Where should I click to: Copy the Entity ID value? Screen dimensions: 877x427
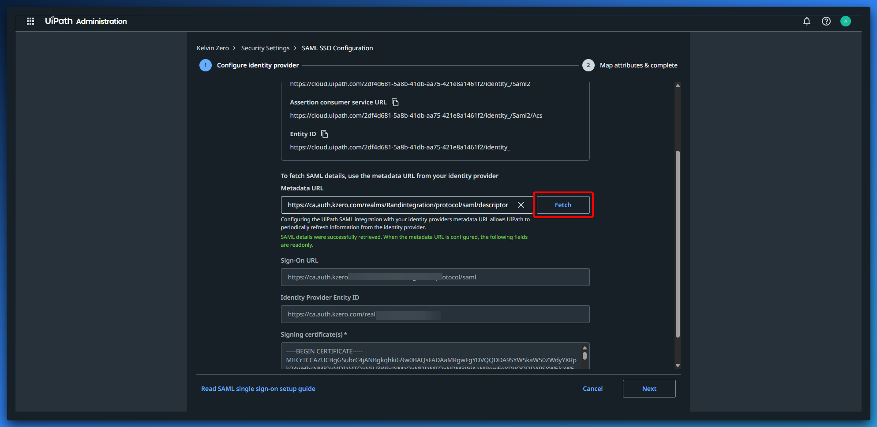point(325,134)
